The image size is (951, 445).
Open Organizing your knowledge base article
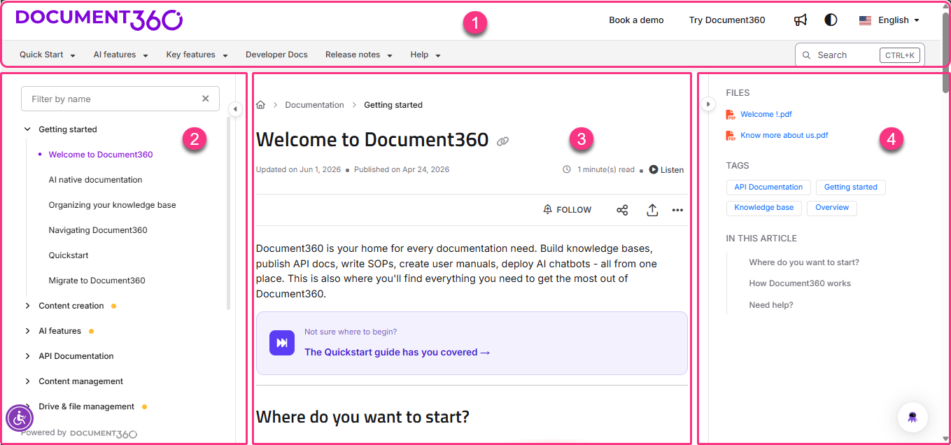click(112, 205)
